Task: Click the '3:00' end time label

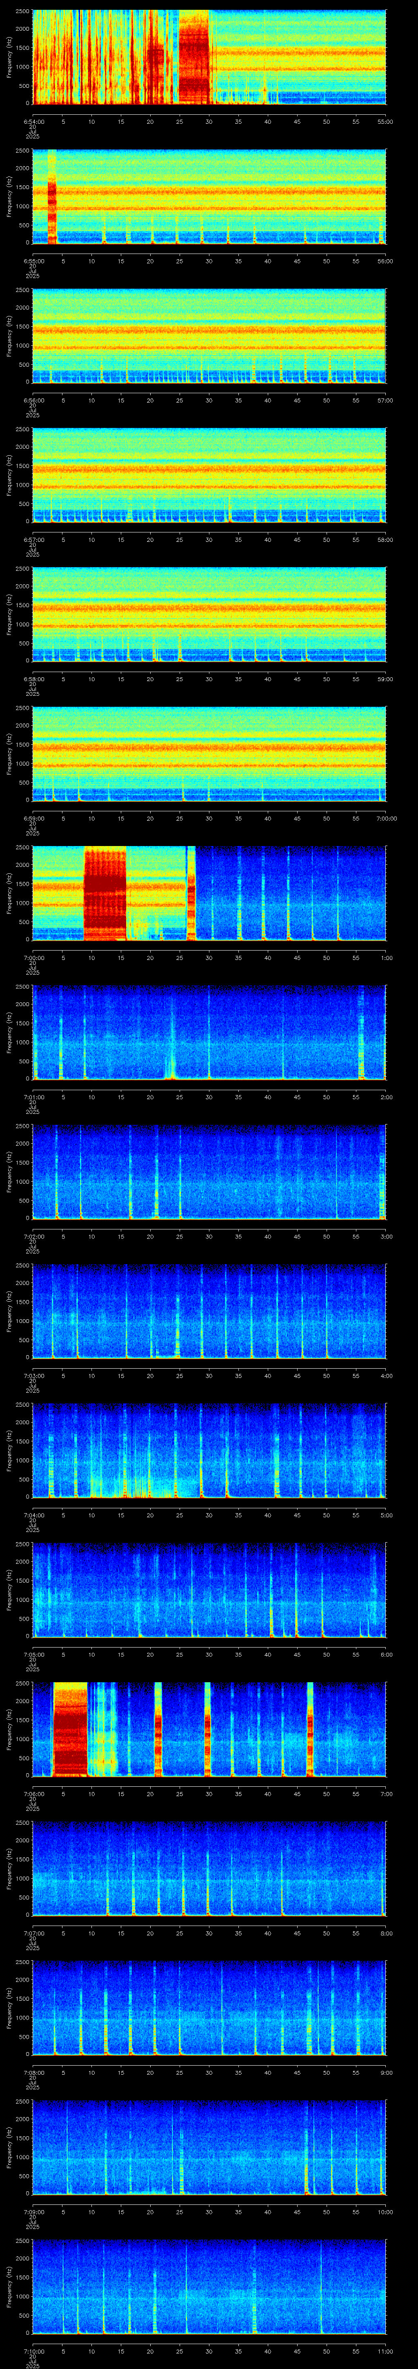Action: (386, 1236)
